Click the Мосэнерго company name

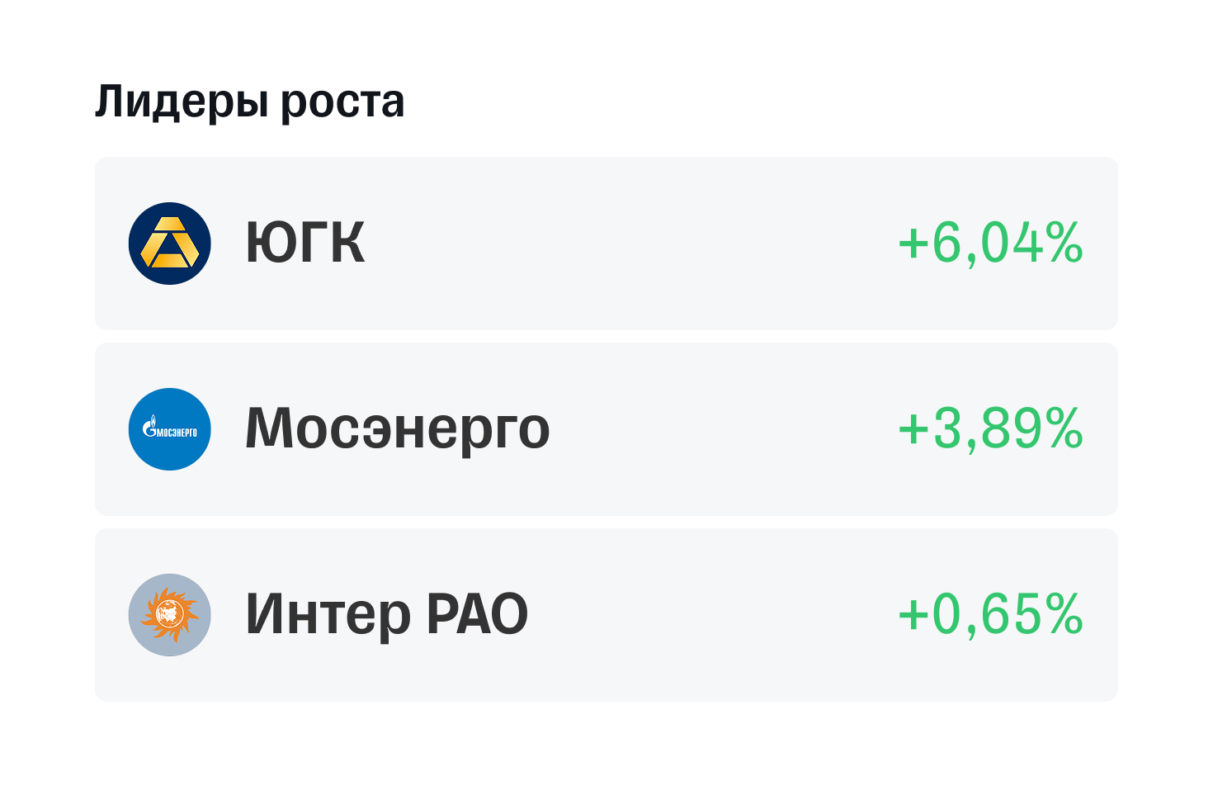(x=397, y=429)
